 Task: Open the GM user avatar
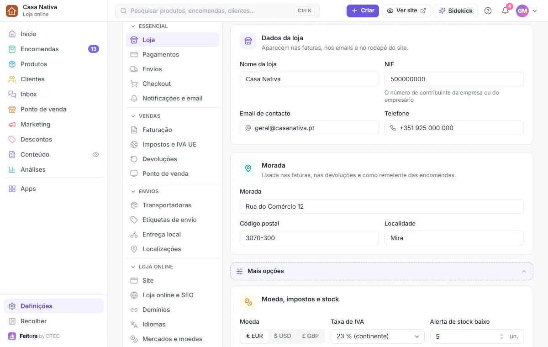pos(522,11)
